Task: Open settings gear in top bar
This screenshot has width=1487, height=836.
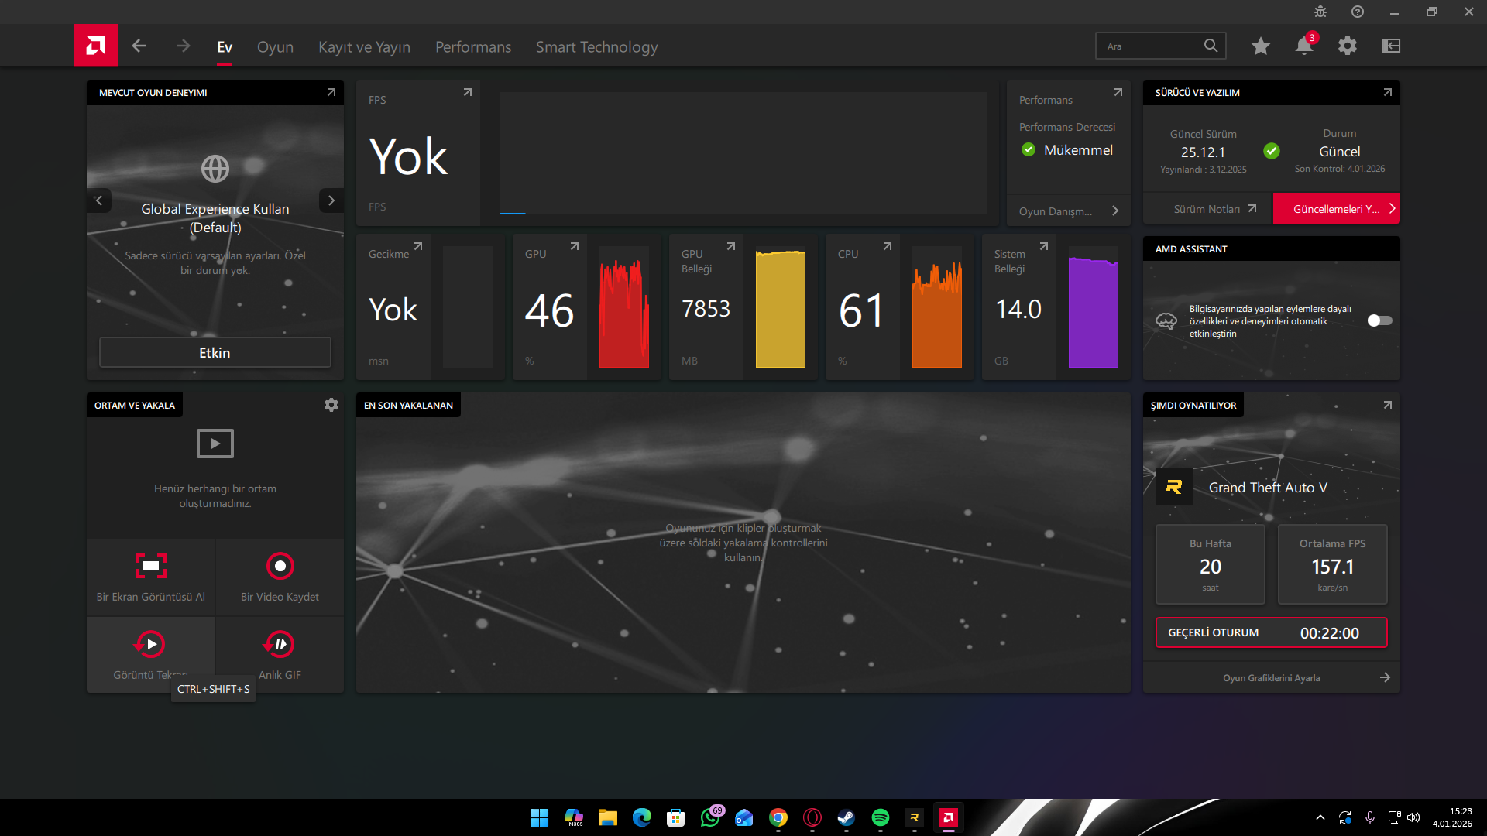Action: (x=1348, y=46)
